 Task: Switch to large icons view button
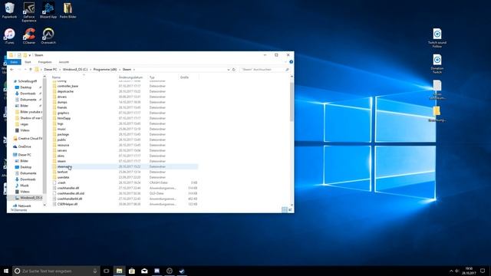coord(290,209)
